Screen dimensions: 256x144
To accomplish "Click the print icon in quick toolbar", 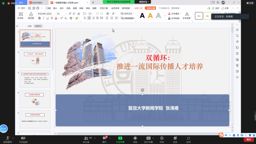I will point(38,8).
